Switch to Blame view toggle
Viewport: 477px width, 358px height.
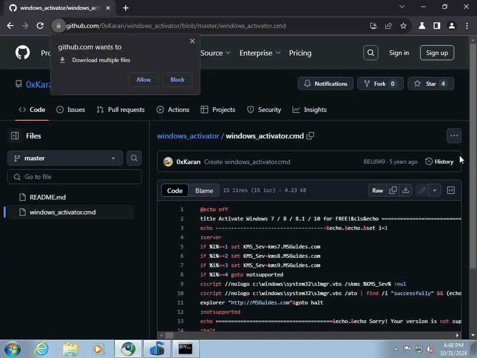coord(204,191)
